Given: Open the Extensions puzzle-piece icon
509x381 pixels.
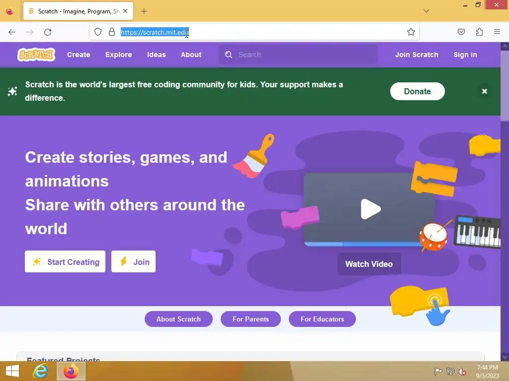Looking at the screenshot, I should pyautogui.click(x=479, y=32).
